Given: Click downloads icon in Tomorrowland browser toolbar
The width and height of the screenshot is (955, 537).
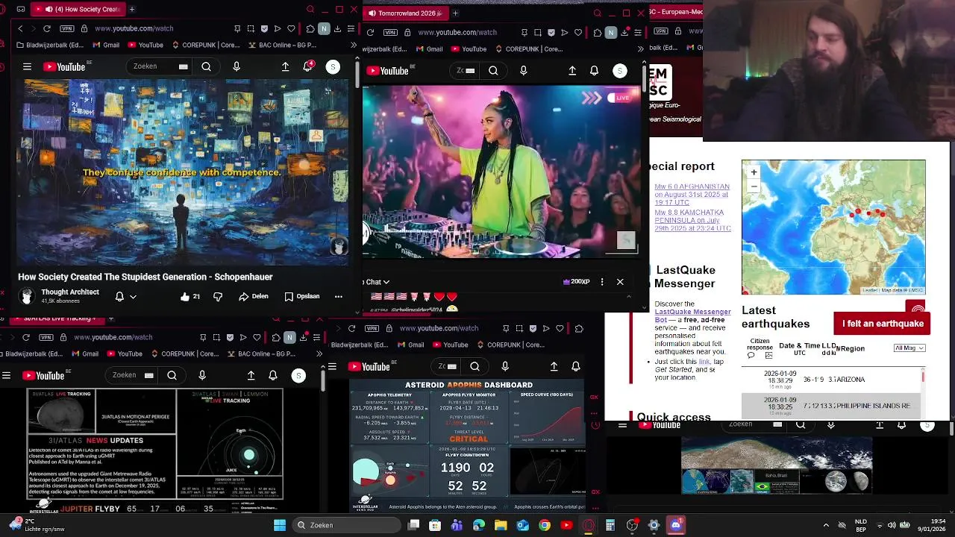Looking at the screenshot, I should point(624,32).
